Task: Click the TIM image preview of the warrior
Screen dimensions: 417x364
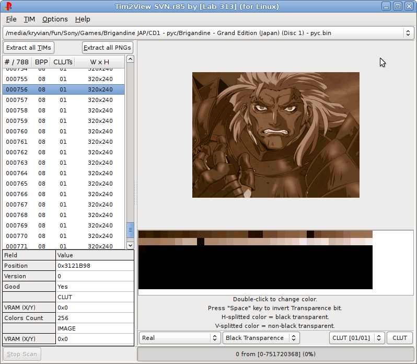Action: point(276,134)
